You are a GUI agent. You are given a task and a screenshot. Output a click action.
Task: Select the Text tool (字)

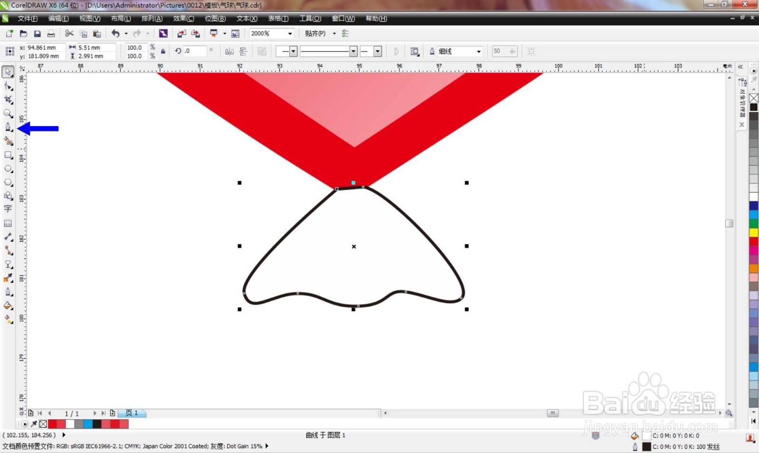pos(8,209)
